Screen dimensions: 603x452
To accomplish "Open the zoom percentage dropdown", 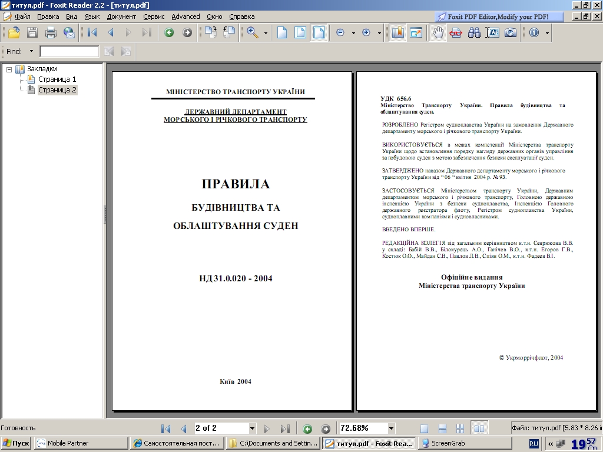I will (391, 428).
